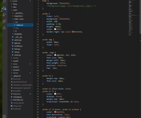Open the Run and Debug view
The image size is (142, 118).
point(4,15)
